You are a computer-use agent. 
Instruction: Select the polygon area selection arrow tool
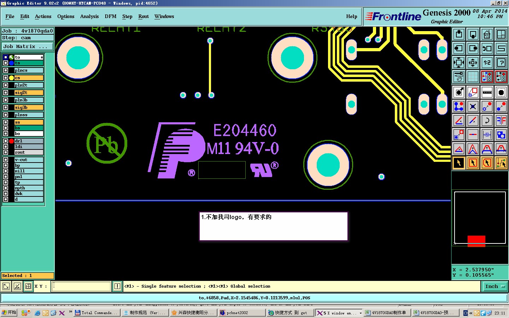[487, 163]
